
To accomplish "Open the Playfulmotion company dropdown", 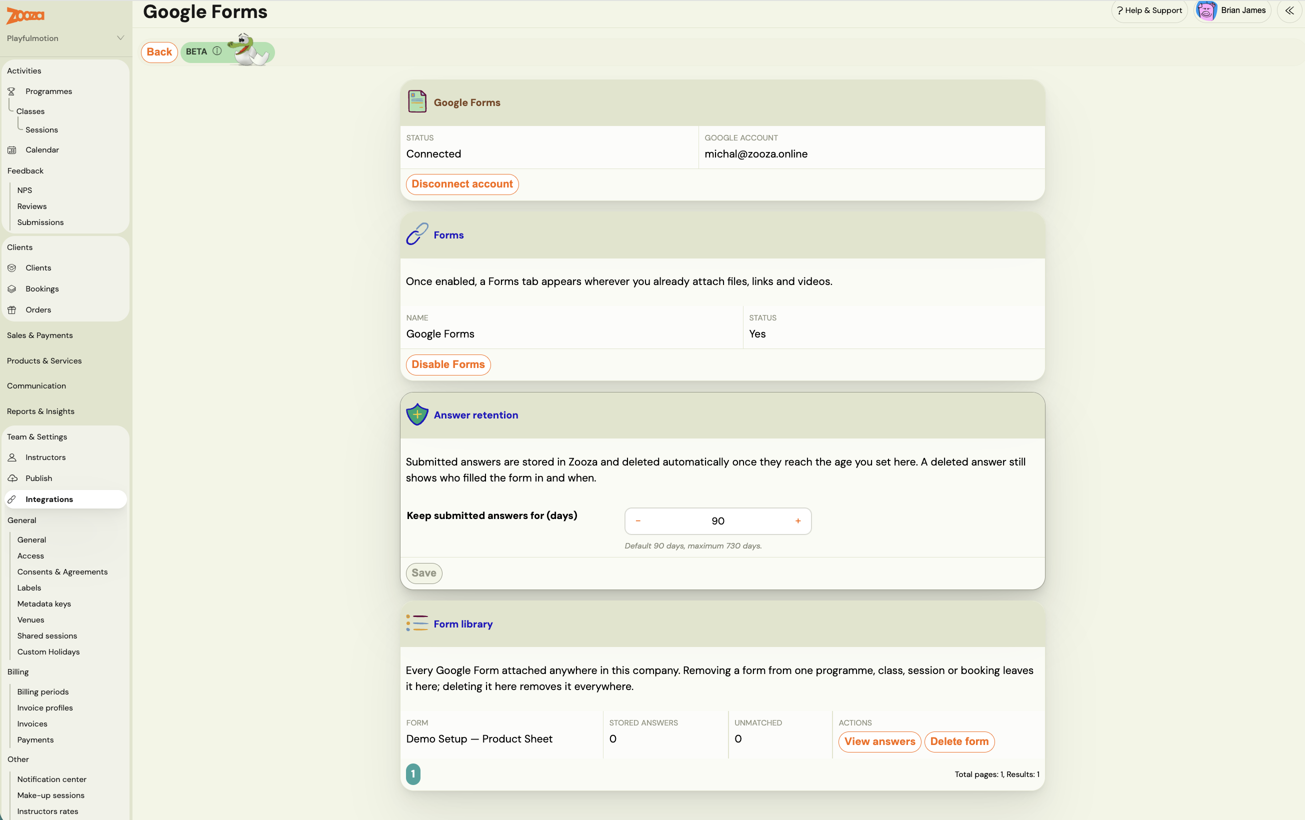I will point(65,38).
